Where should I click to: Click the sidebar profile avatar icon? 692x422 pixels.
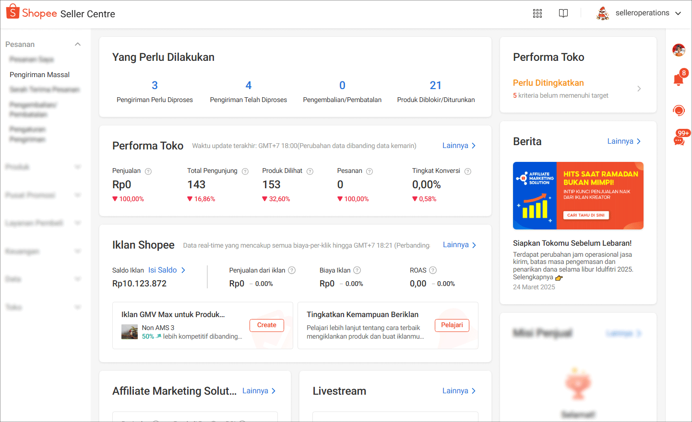point(679,50)
